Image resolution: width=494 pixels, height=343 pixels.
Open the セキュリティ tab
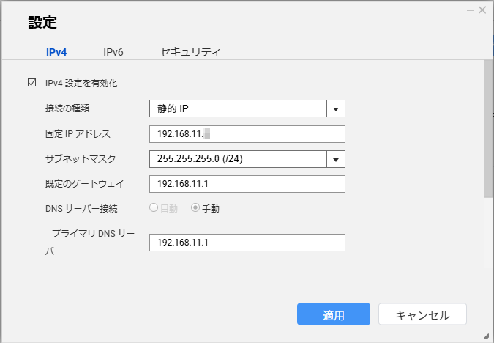190,52
